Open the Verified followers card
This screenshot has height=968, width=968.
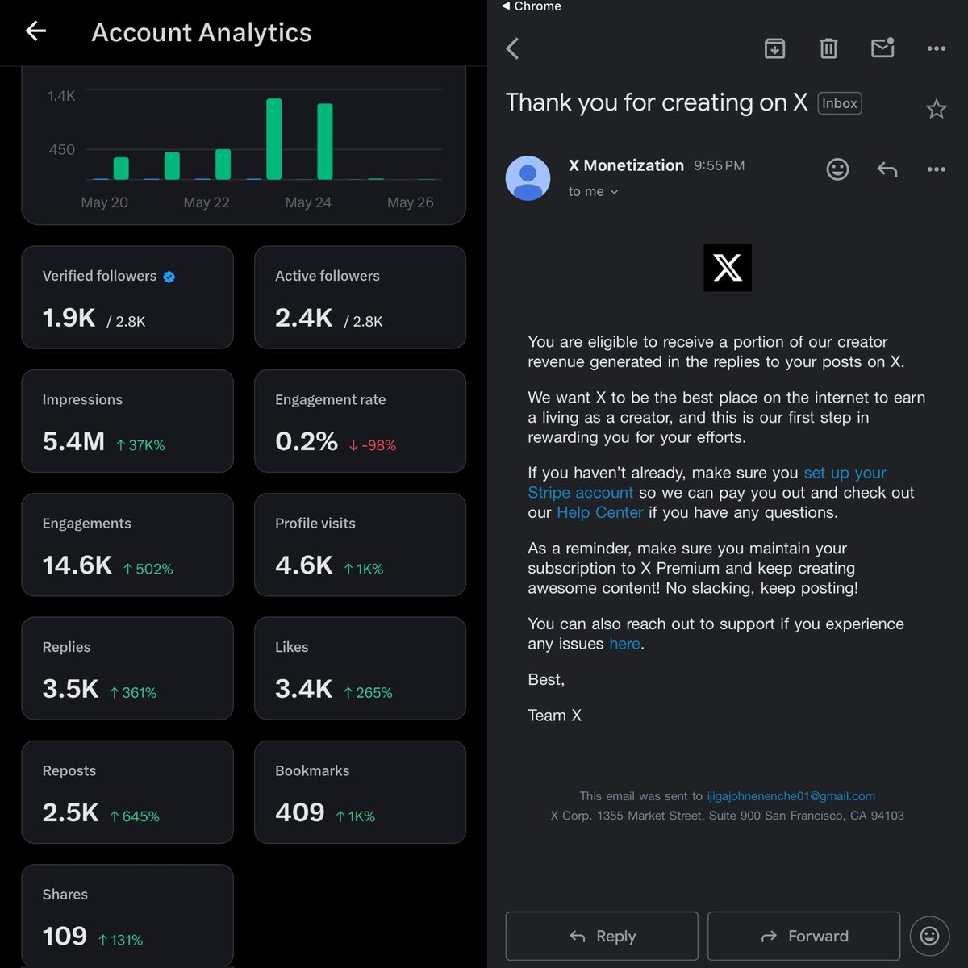[127, 298]
